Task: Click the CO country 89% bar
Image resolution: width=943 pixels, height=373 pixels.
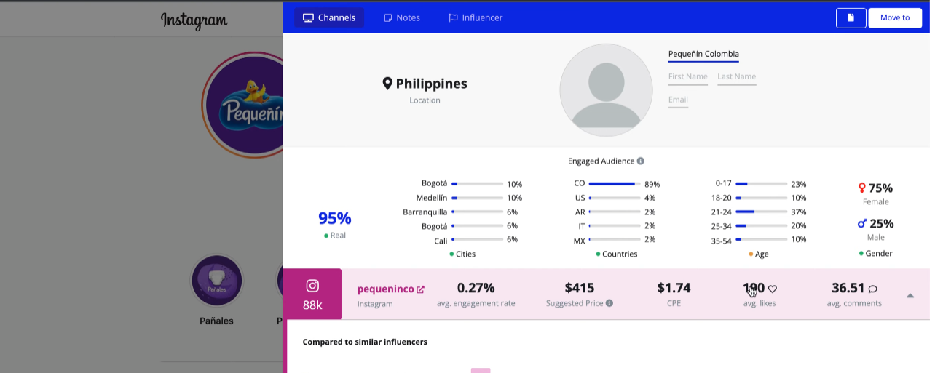Action: coord(615,184)
